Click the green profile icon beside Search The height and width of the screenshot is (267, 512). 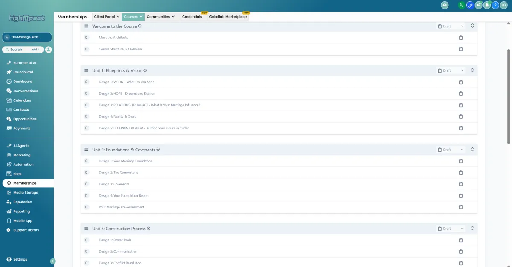pos(48,50)
